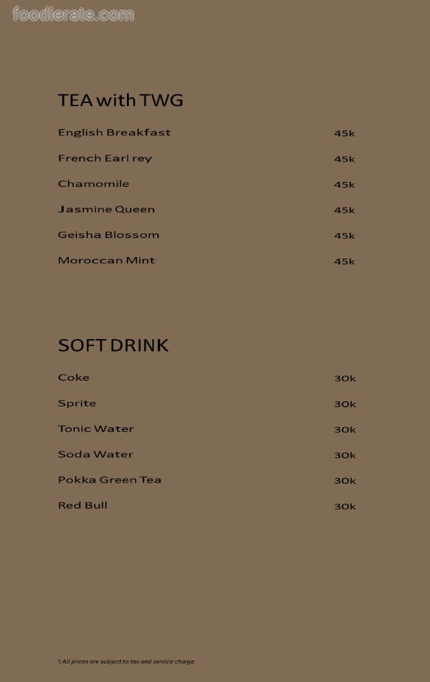Click the 45k price beside English Breakfast
Viewport: 430px width, 682px height.
344,133
